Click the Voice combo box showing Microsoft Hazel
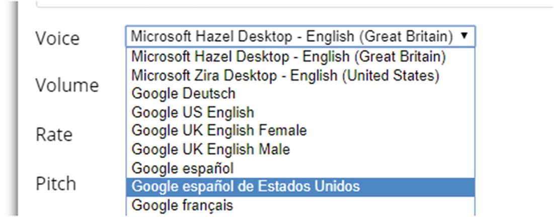Image resolution: width=554 pixels, height=217 pixels. coord(292,36)
